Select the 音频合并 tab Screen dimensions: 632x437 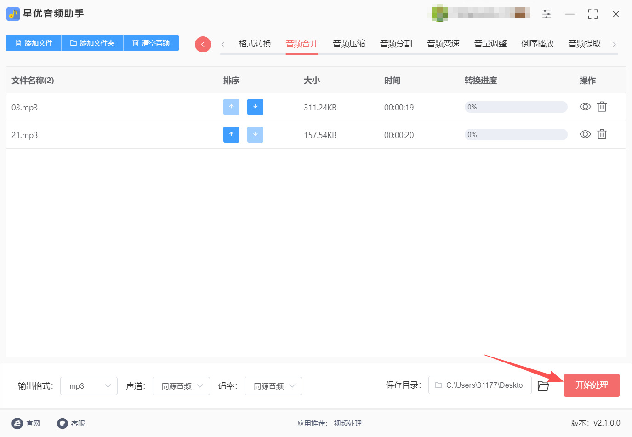click(302, 44)
